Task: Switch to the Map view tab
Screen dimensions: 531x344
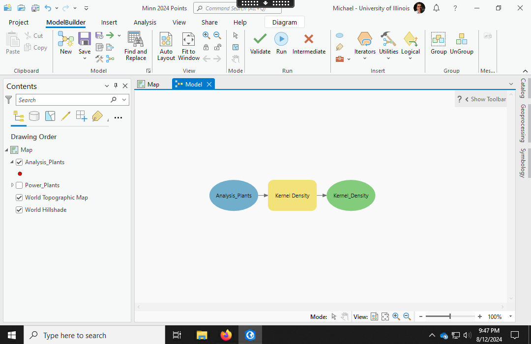Action: pos(148,84)
